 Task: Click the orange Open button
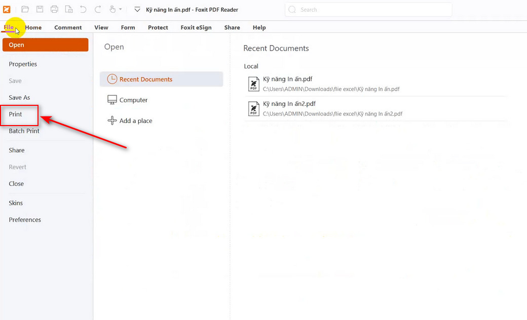point(46,45)
